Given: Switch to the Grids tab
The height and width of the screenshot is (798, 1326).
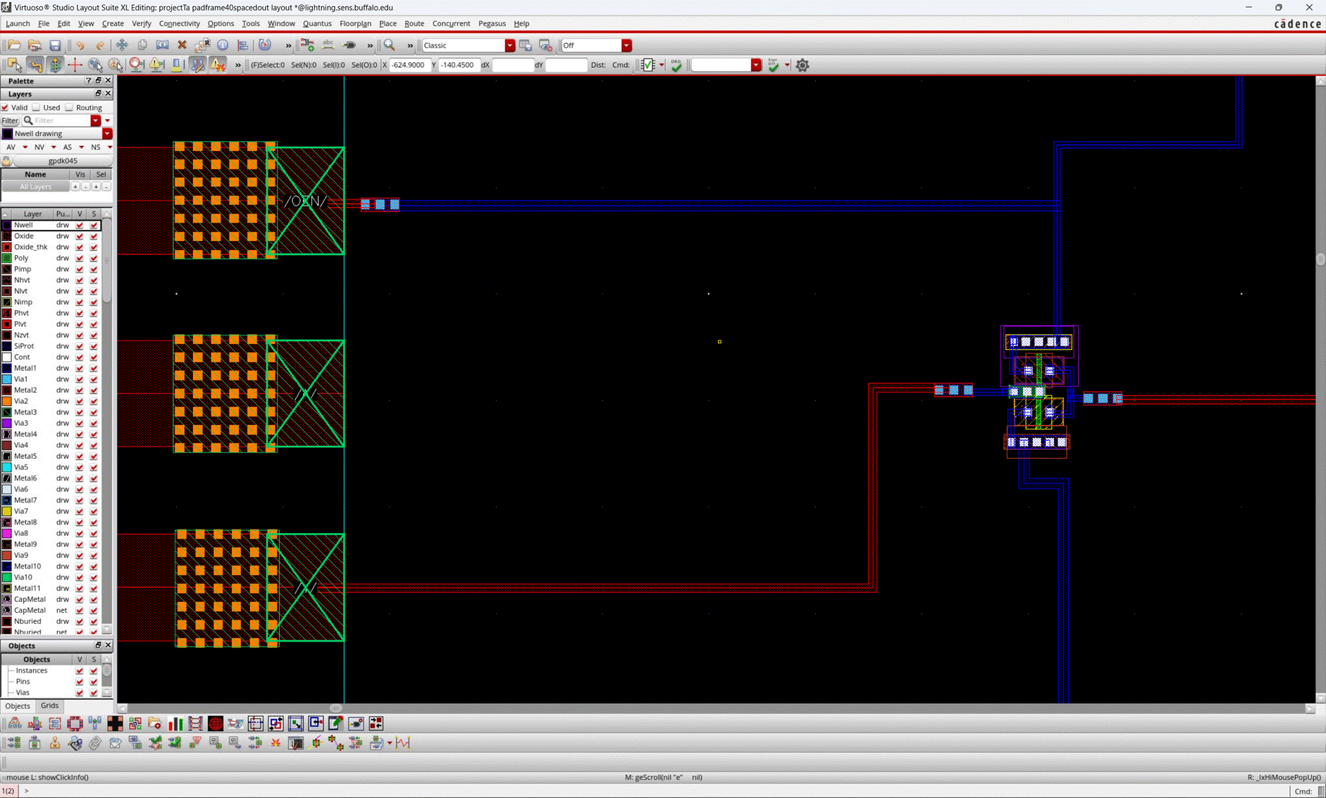Looking at the screenshot, I should click(x=49, y=706).
